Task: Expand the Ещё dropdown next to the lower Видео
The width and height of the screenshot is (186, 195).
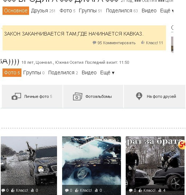Action: pos(107,72)
